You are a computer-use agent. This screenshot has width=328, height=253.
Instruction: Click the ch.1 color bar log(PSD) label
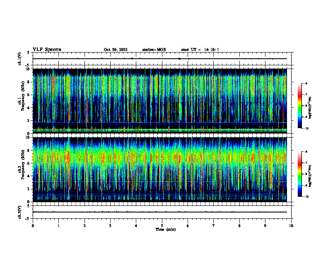[310, 107]
